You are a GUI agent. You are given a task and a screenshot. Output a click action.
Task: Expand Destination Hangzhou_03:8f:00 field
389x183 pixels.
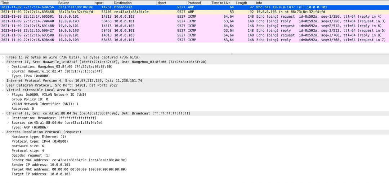tap(8, 67)
